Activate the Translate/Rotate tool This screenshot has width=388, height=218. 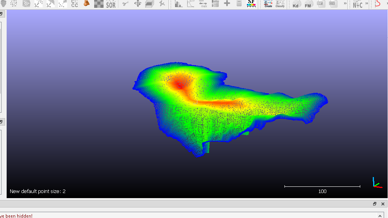tap(138, 4)
